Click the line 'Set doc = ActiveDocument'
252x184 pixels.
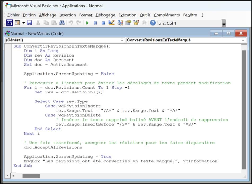coord(56,65)
